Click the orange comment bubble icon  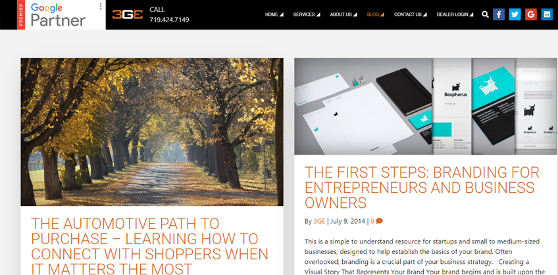coord(380,221)
